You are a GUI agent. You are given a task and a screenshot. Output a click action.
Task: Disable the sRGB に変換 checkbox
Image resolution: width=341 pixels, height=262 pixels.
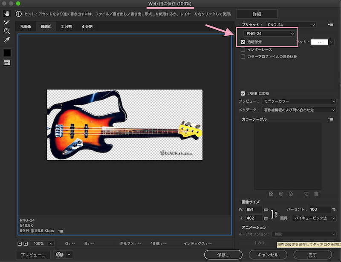[x=243, y=93]
